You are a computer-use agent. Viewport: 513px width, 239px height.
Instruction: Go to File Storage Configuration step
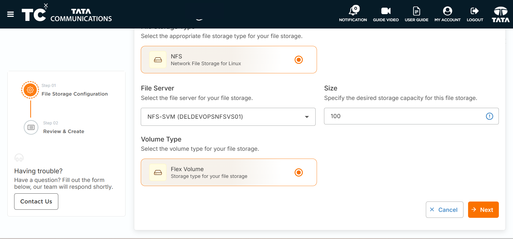75,94
